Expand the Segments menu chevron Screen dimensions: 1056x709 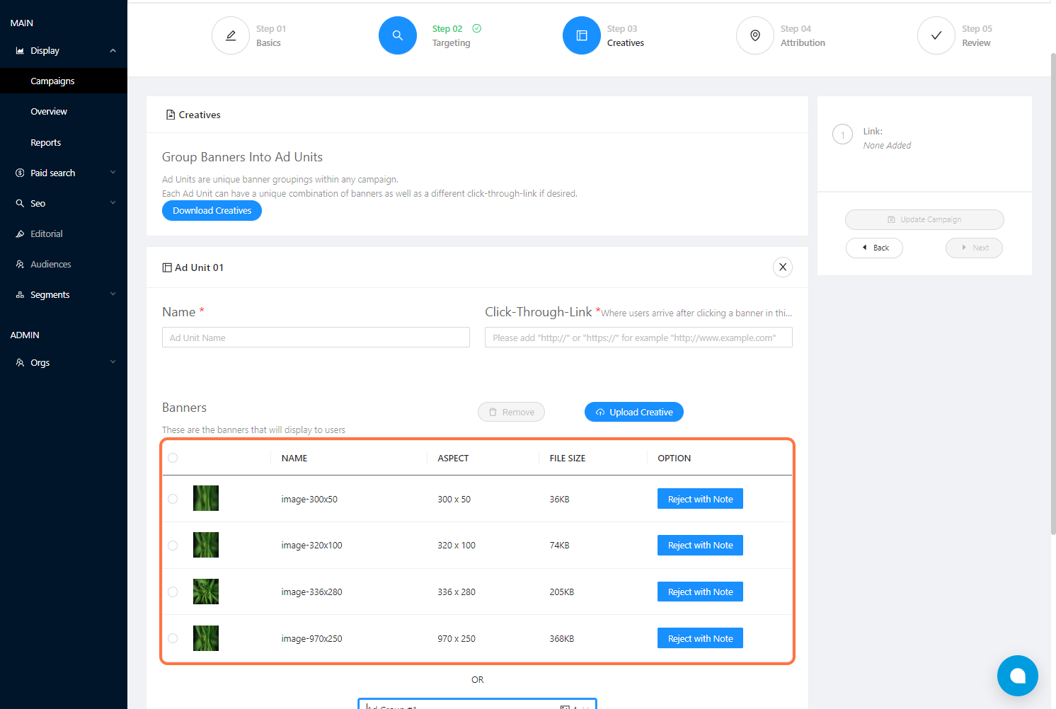pos(113,294)
